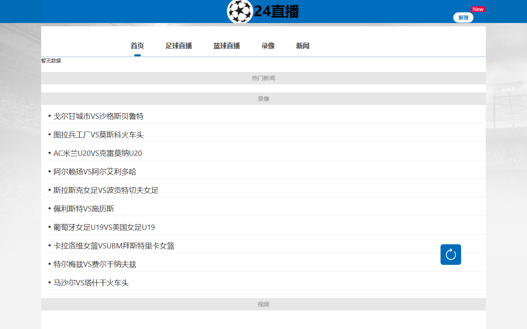Open 戈尔甘城市VS沙格斯贝鲁特 replay link
Image resolution: width=527 pixels, height=329 pixels.
tap(98, 116)
